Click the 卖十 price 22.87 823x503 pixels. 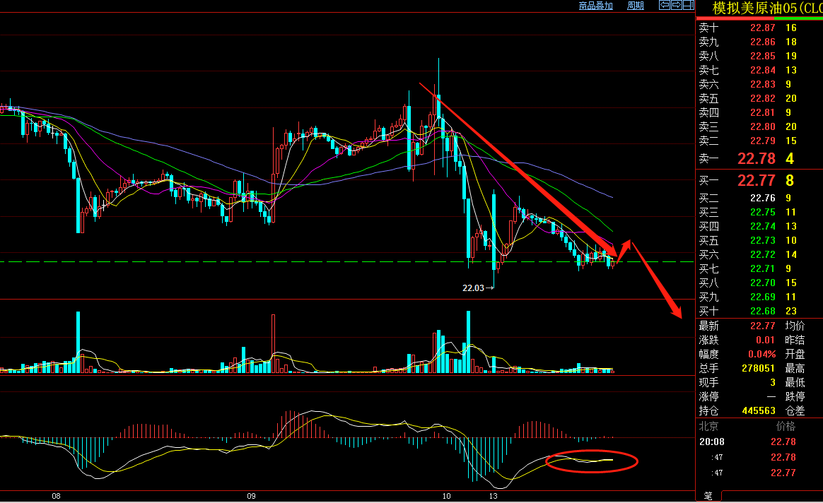[x=763, y=28]
